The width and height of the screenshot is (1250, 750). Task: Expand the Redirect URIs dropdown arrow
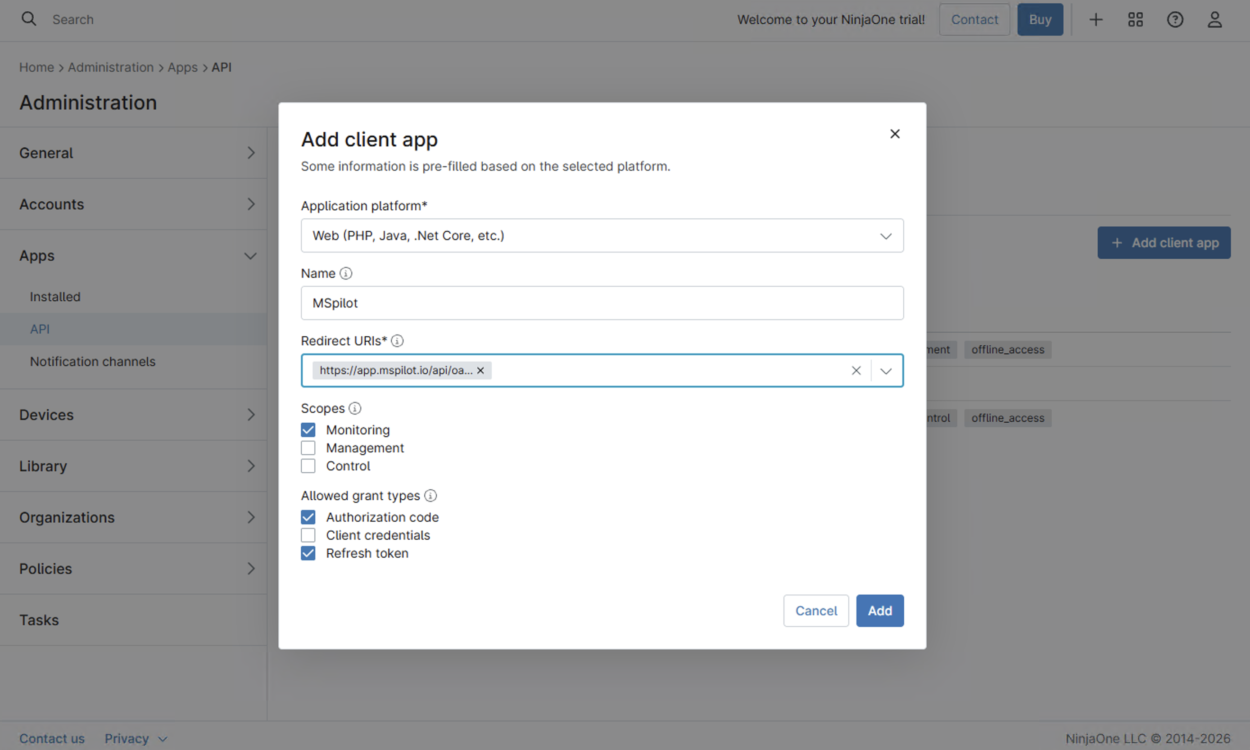(x=886, y=371)
